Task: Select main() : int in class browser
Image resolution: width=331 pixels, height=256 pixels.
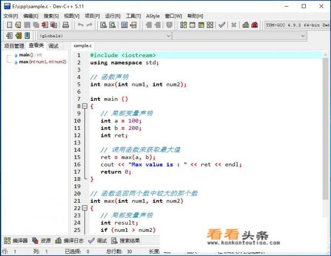Action: (x=31, y=55)
